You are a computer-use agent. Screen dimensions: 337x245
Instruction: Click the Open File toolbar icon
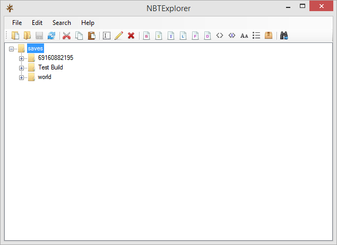[x=15, y=36]
